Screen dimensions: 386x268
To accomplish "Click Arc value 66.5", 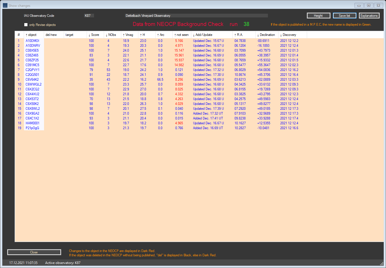I will (160, 80).
